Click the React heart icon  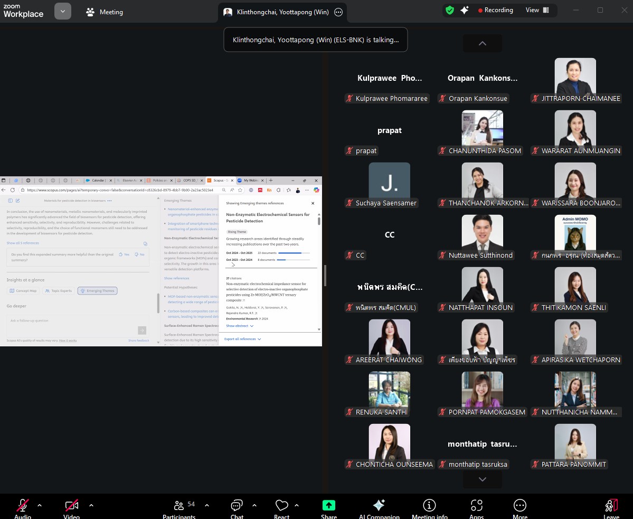pyautogui.click(x=281, y=506)
